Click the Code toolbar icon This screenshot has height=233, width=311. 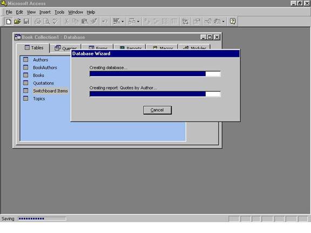pos(185,22)
